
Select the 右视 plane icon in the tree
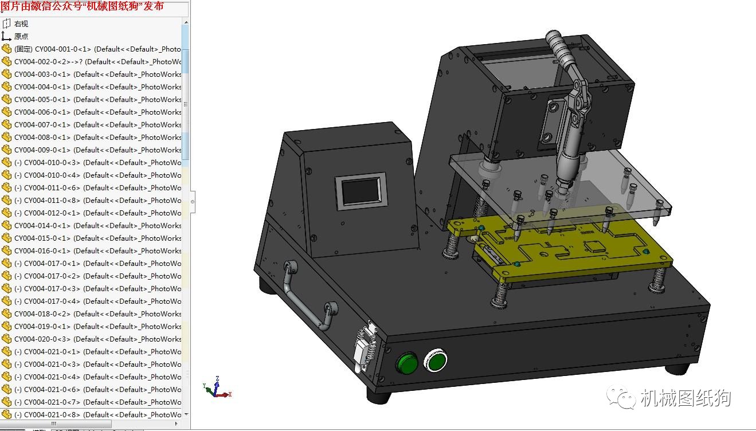pos(6,23)
